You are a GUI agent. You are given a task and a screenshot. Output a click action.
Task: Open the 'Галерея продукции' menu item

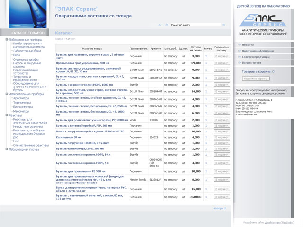256,57
